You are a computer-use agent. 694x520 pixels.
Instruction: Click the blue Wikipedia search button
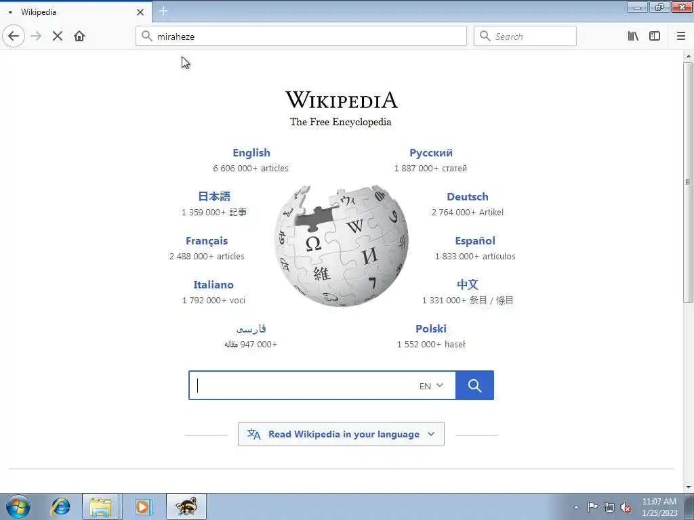[474, 385]
